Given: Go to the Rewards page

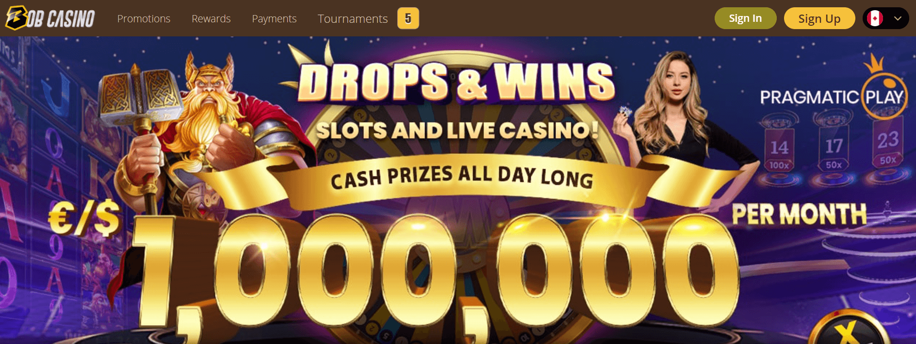Looking at the screenshot, I should click(211, 18).
